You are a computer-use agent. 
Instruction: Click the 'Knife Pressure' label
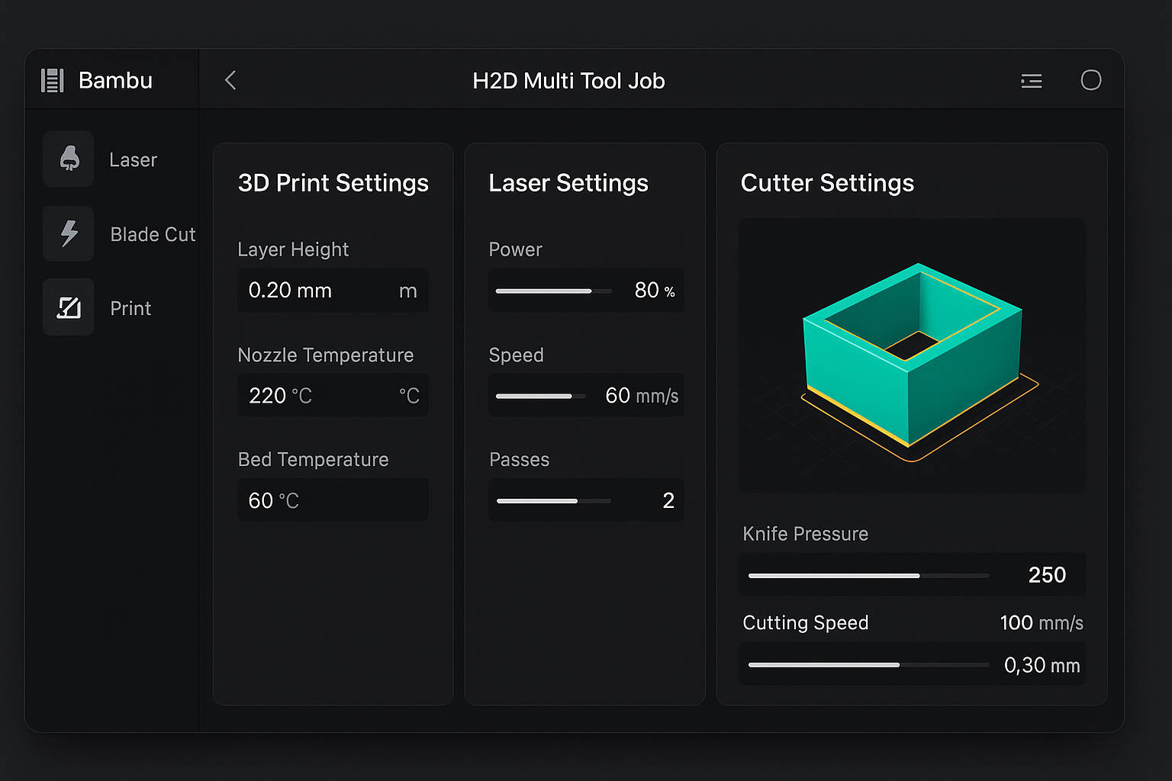[806, 534]
